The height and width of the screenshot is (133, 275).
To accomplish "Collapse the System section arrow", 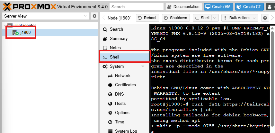I will [143, 66].
